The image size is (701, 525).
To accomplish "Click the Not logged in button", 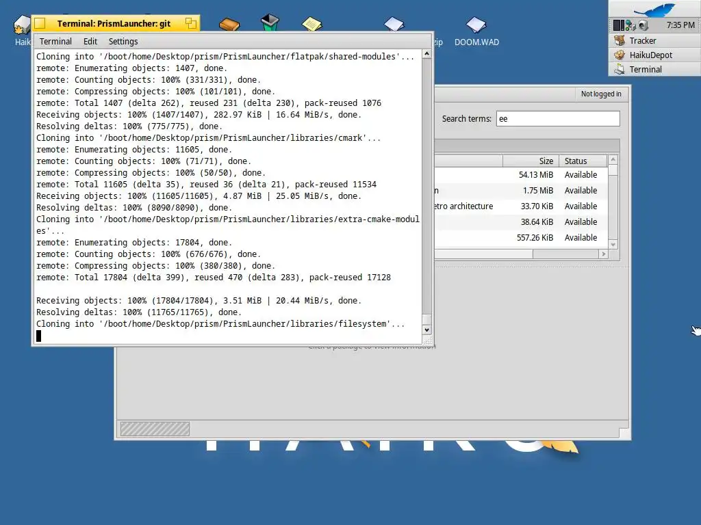I will pos(601,94).
